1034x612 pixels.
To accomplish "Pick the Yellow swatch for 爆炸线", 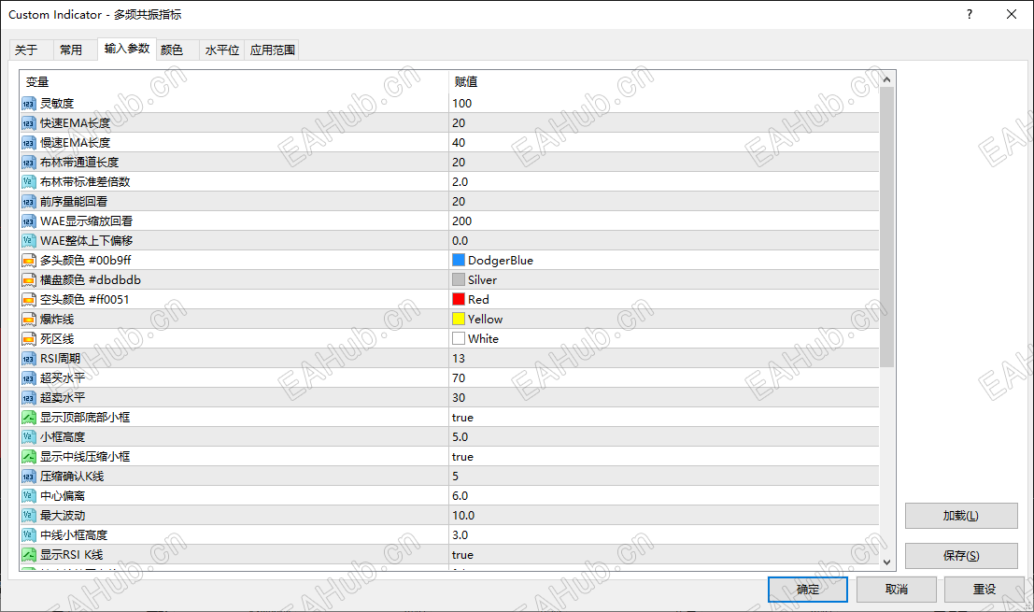I will pyautogui.click(x=459, y=320).
